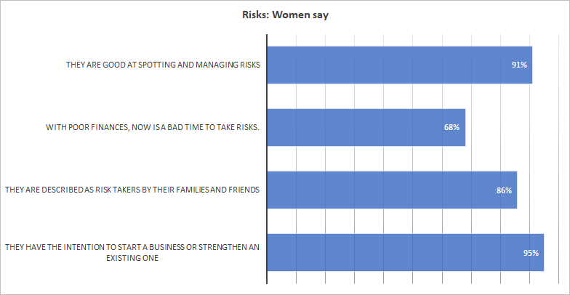Select the chart title "Risks: Women say"

click(x=286, y=15)
